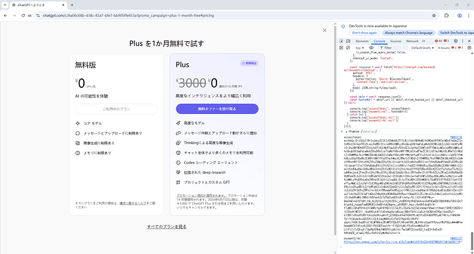Open the console settings gear
This screenshot has width=474, height=254.
click(469, 48)
